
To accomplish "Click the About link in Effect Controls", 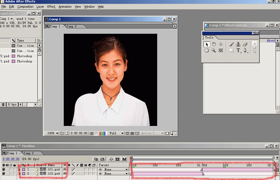I will [x=271, y=41].
